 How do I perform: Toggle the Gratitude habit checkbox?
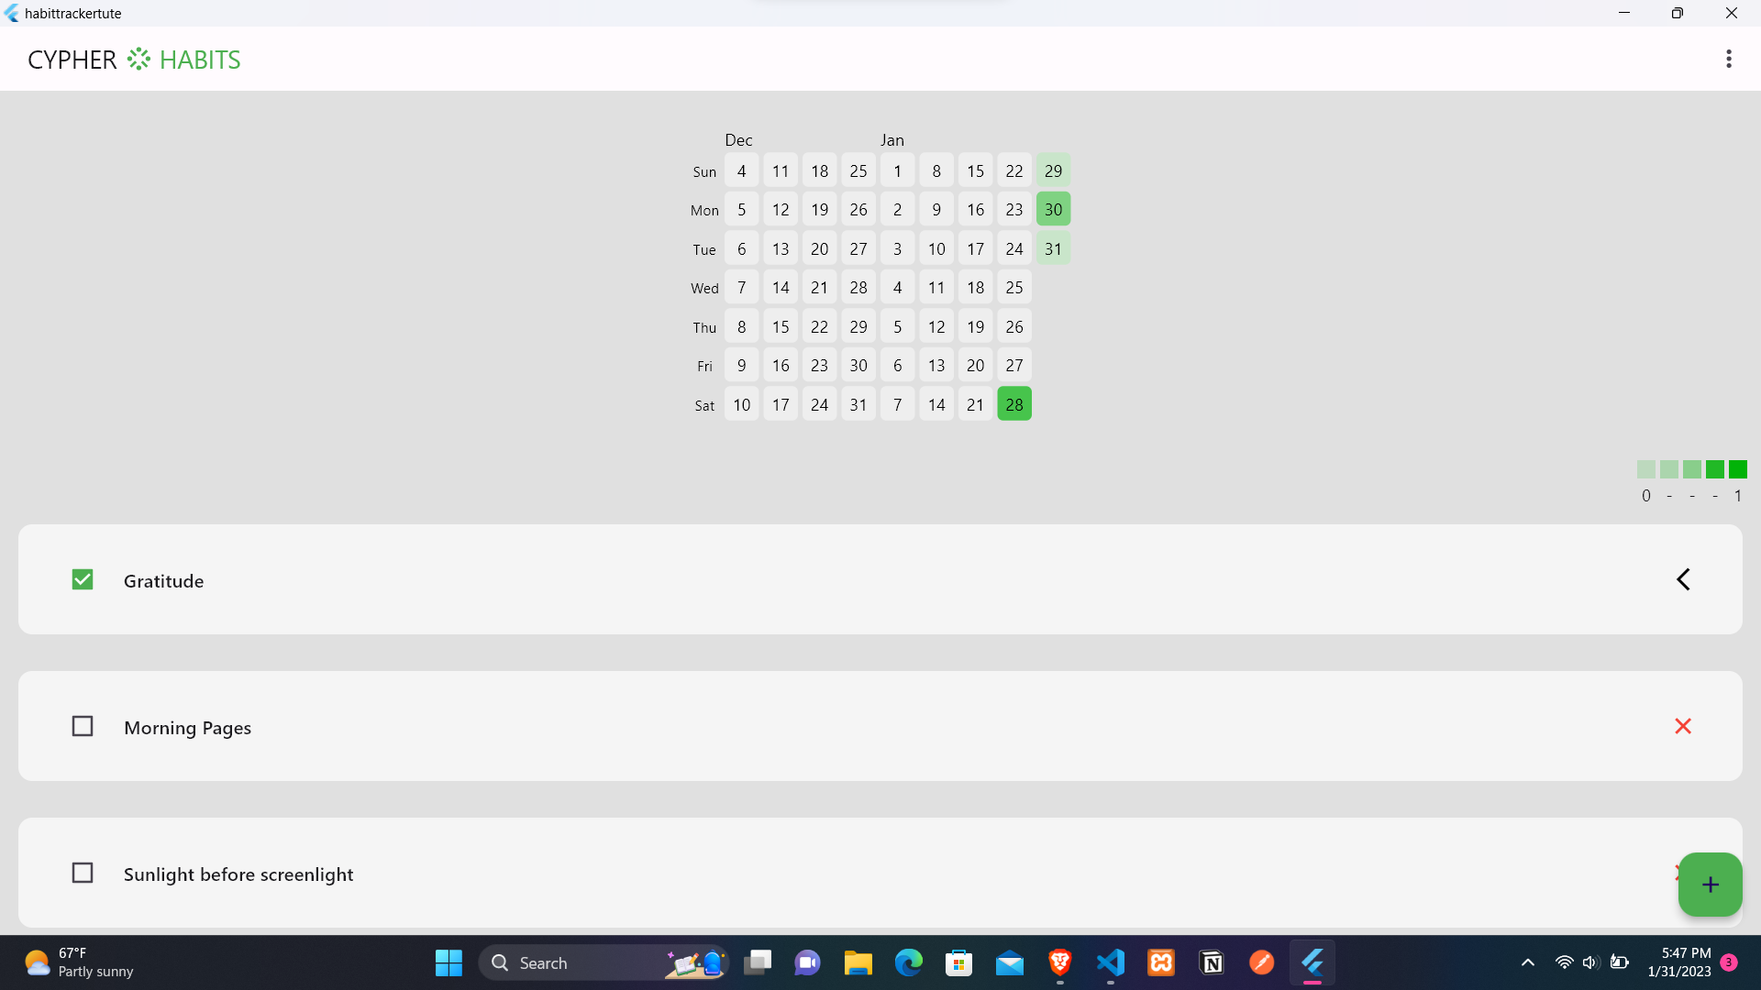click(83, 579)
